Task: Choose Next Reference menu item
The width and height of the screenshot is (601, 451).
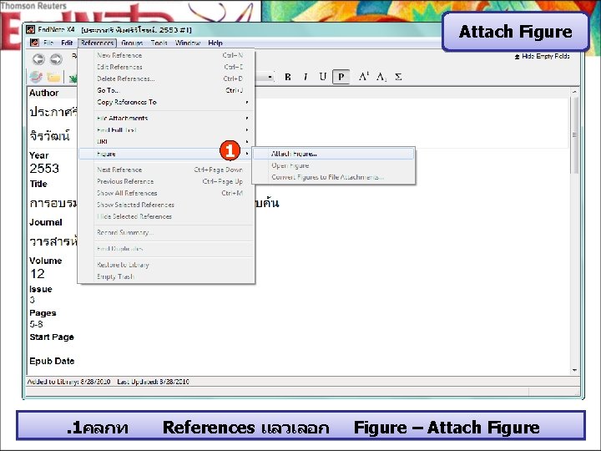Action: 166,170
